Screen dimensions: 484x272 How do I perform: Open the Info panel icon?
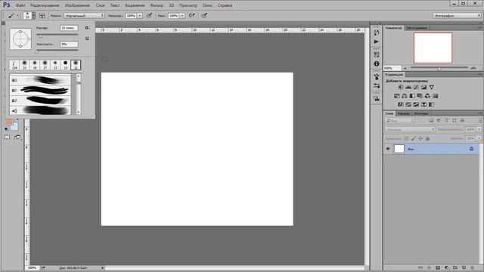pos(377,63)
